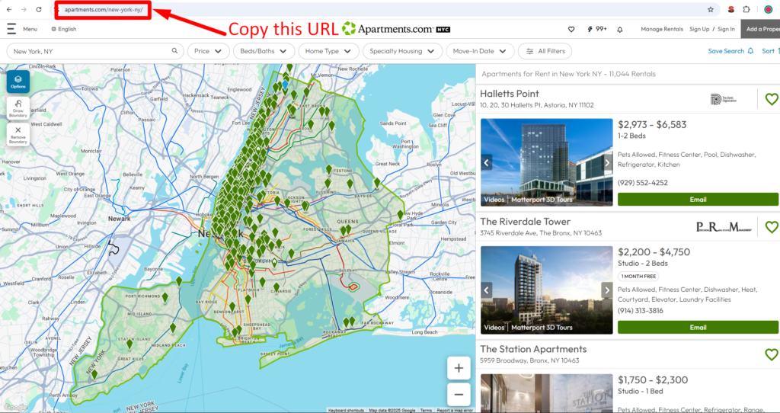Expand the Specialty Housing dropdown

(x=402, y=51)
